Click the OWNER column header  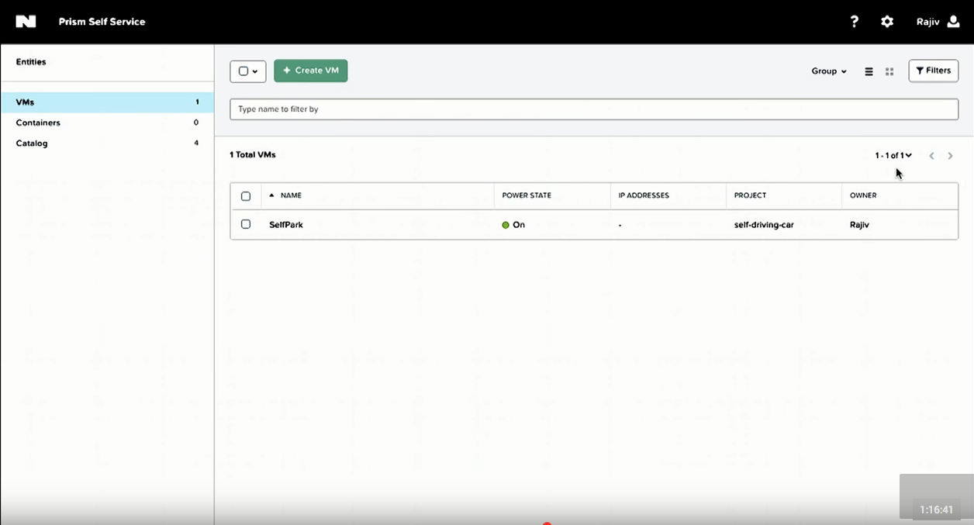(x=863, y=195)
